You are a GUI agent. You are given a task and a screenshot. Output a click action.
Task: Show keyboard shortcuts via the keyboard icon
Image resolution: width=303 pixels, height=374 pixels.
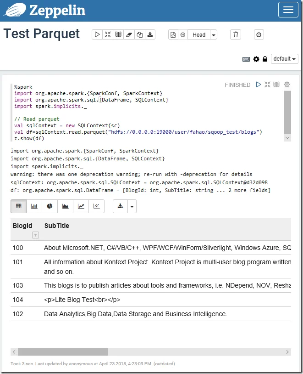click(246, 59)
